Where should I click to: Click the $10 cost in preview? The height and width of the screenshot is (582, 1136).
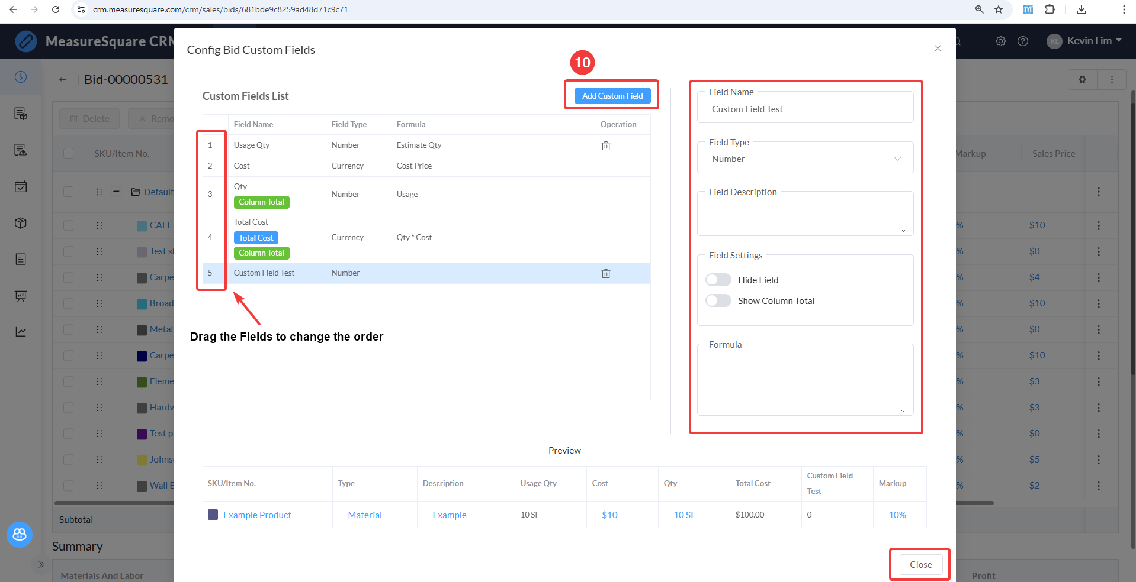[609, 515]
